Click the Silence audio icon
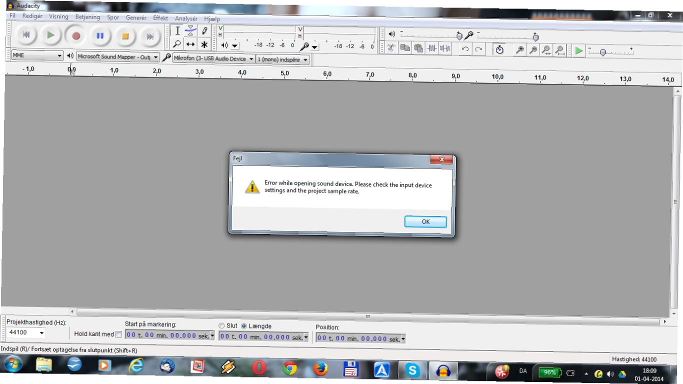This screenshot has width=683, height=384. (x=445, y=48)
